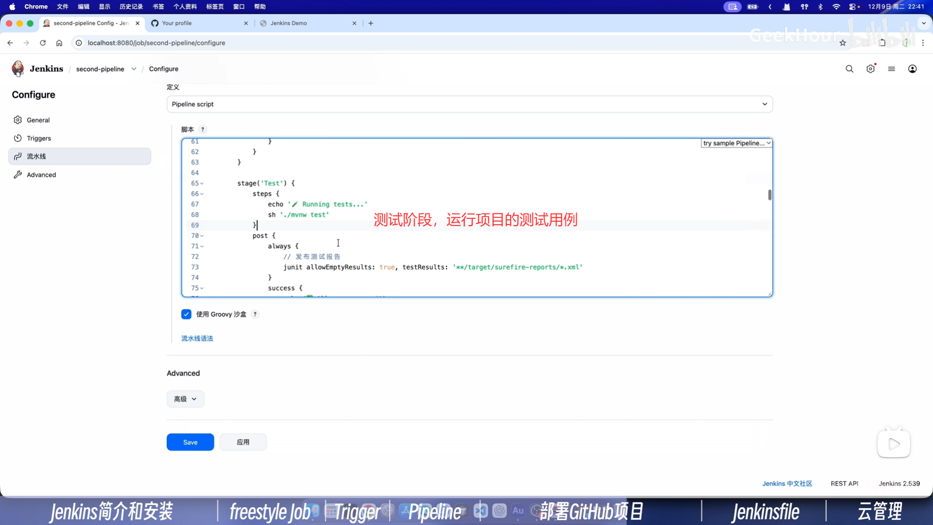The height and width of the screenshot is (525, 933).
Task: Click the Jenkins logo icon
Action: [x=18, y=69]
